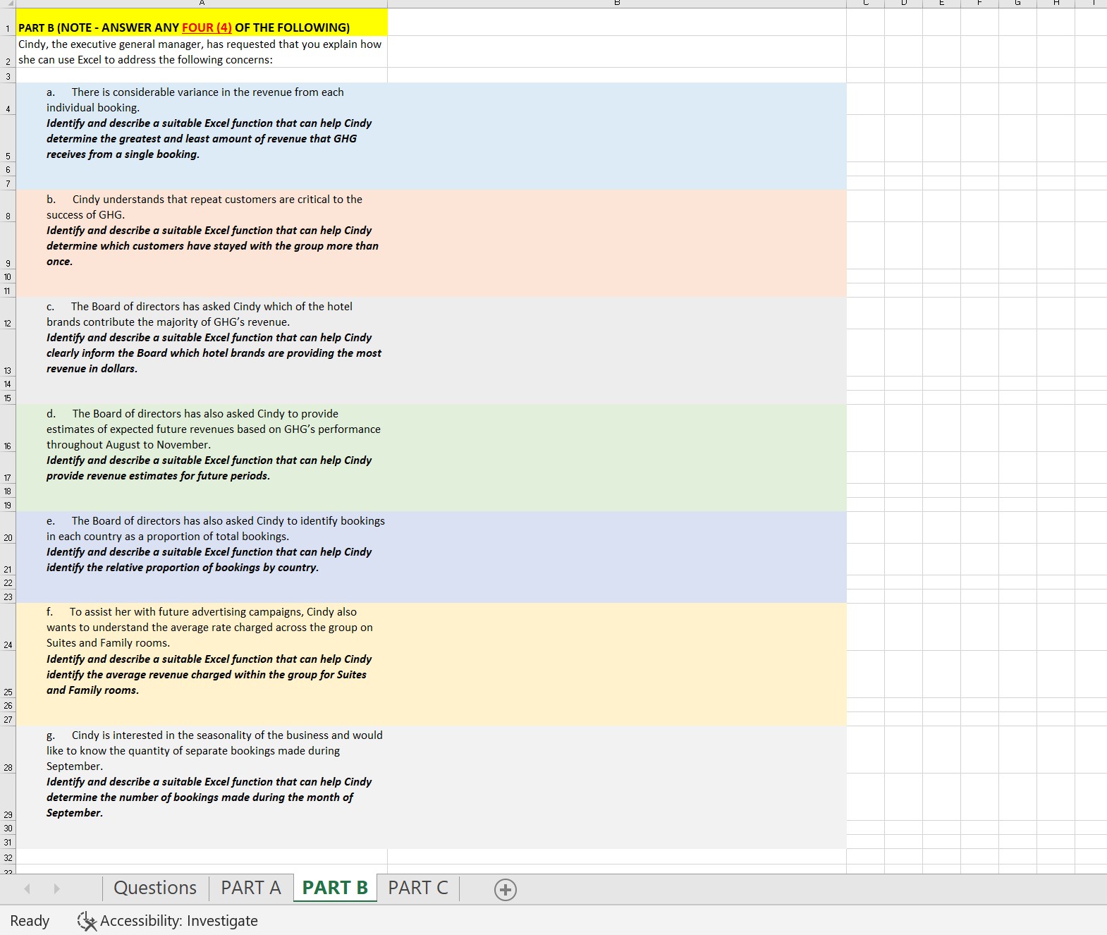The height and width of the screenshot is (935, 1107).
Task: Click the Ready status indicator
Action: pos(30,921)
